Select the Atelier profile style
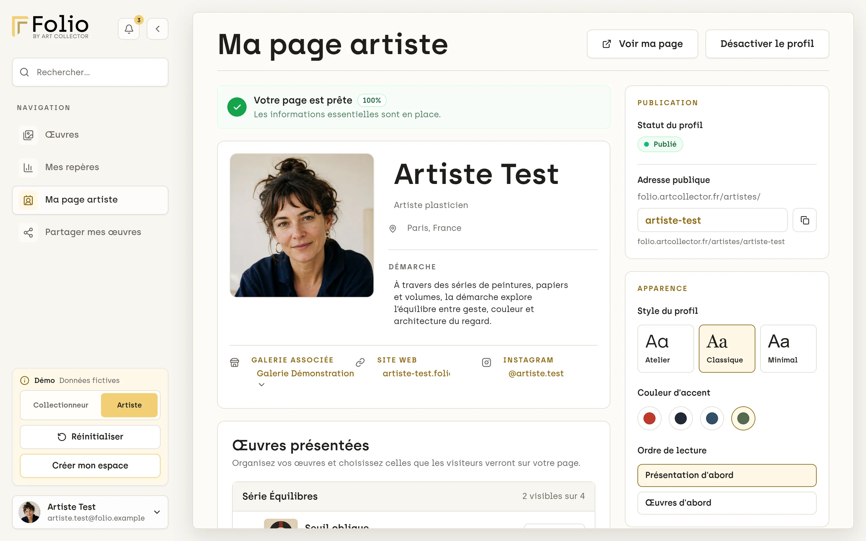 click(x=665, y=349)
